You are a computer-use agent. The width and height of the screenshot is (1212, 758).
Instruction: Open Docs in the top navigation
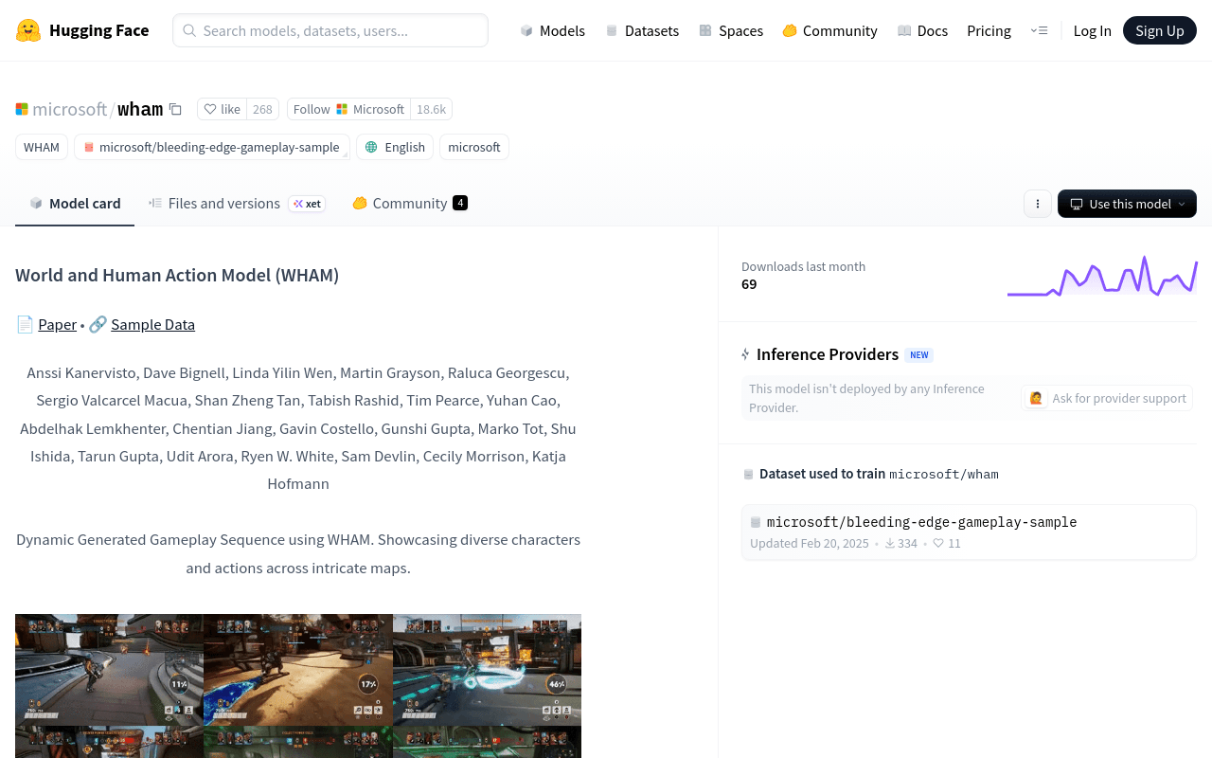pyautogui.click(x=922, y=30)
